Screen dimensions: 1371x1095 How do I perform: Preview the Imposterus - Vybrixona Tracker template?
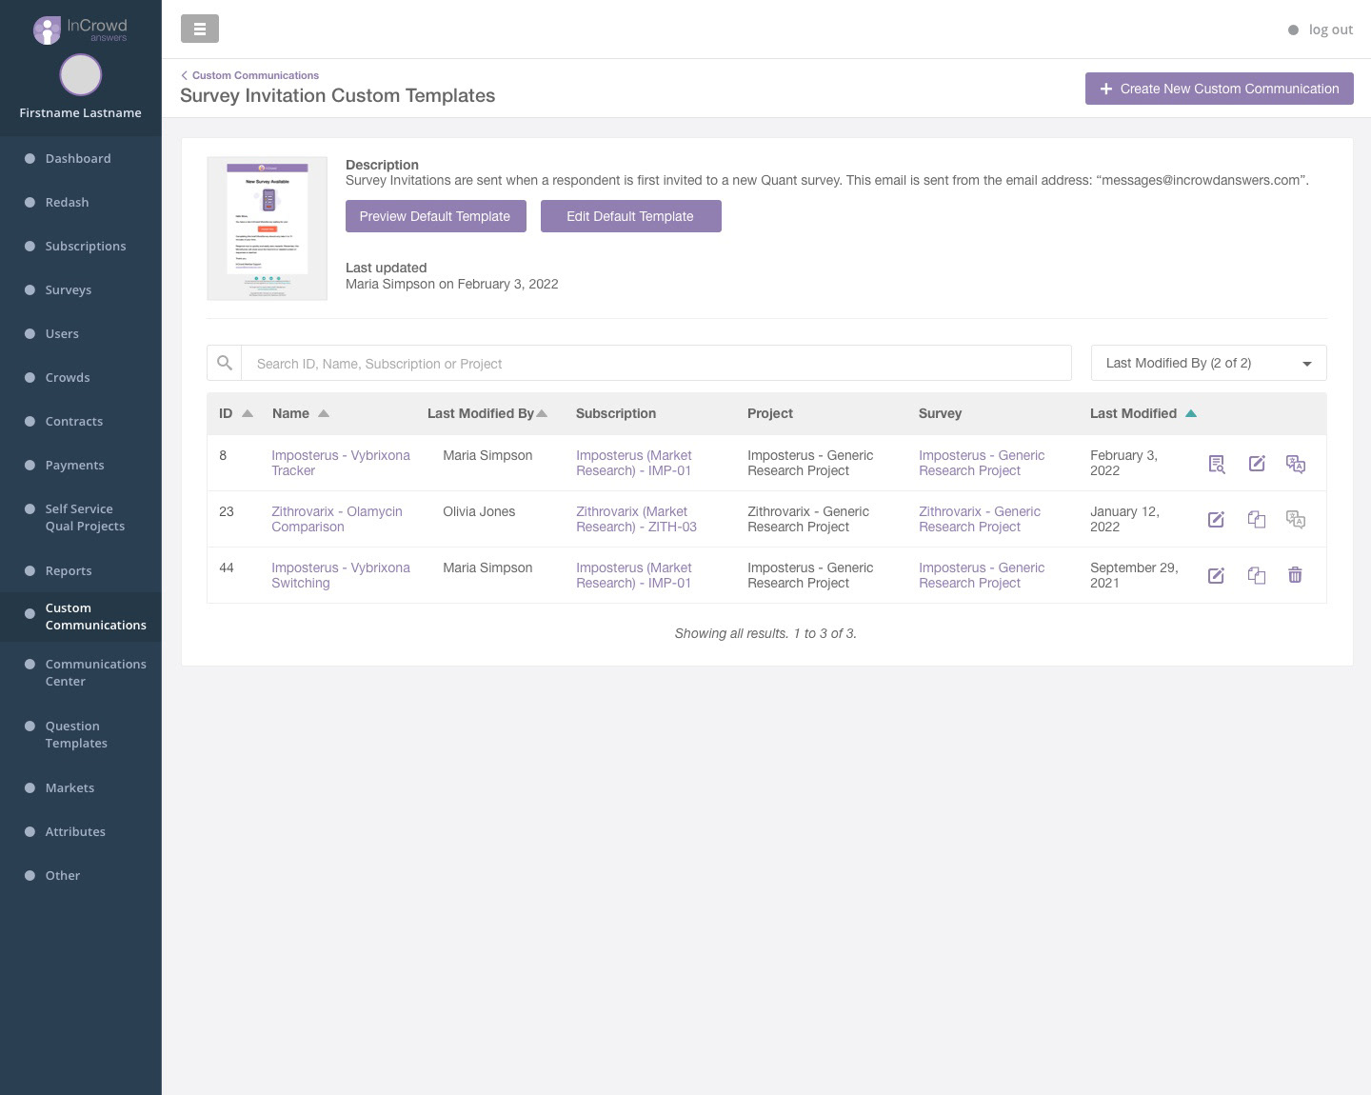click(x=1217, y=464)
